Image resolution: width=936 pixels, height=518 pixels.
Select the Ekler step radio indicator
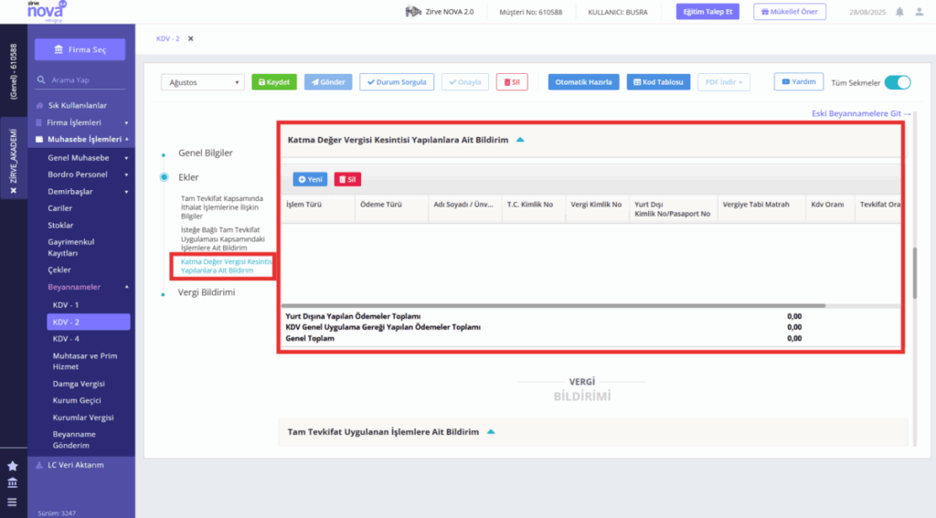click(x=165, y=177)
